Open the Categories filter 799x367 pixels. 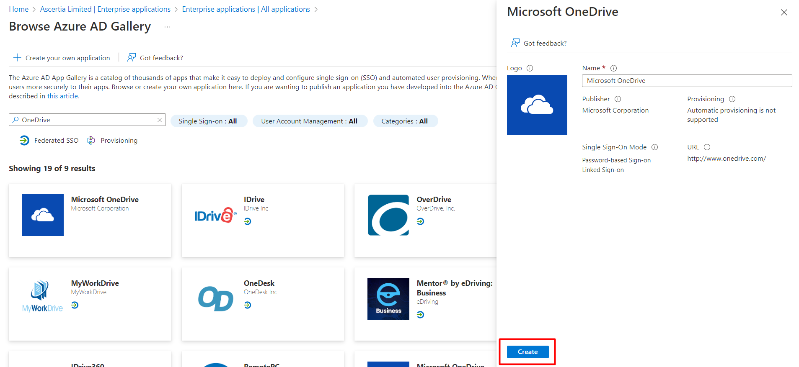[x=405, y=121]
